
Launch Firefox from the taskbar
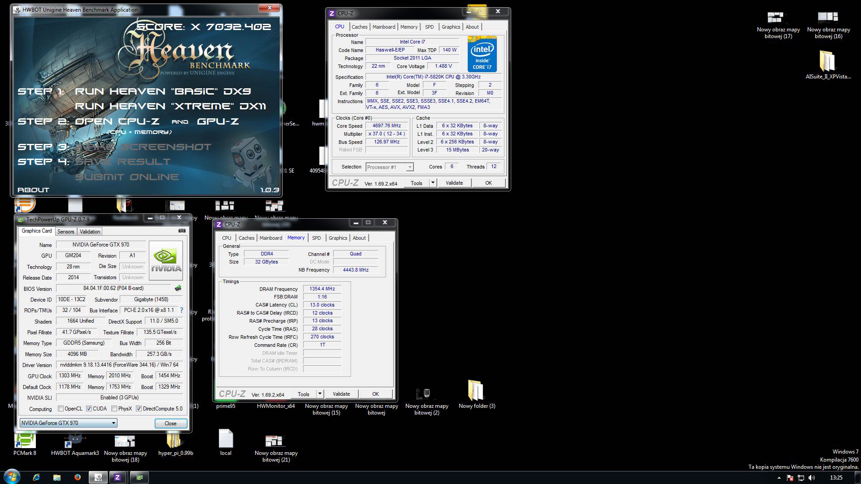[77, 477]
